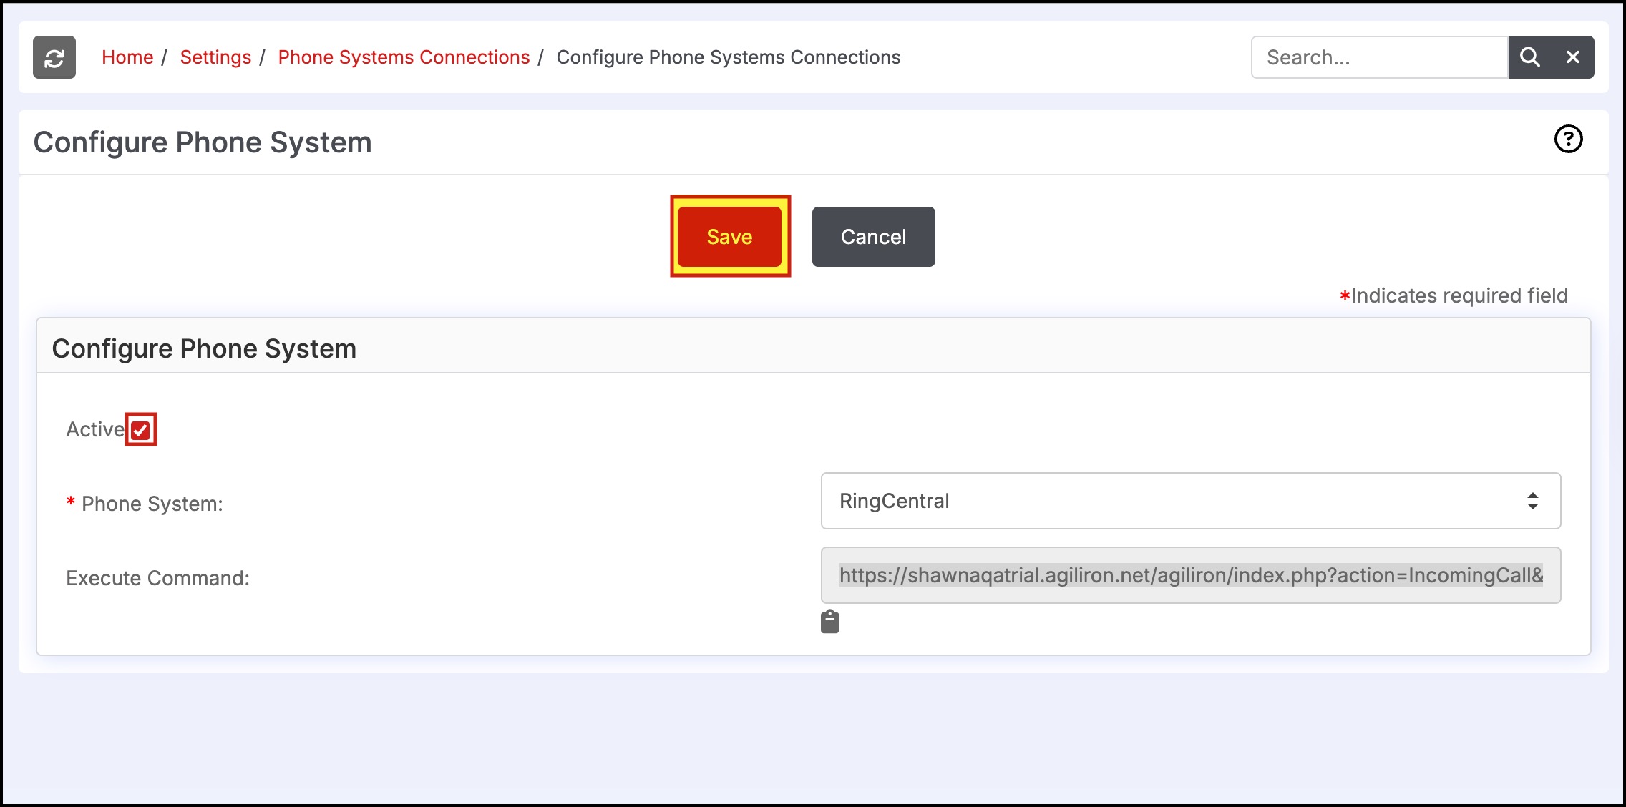This screenshot has height=807, width=1626.
Task: Click the Cancel button
Action: (x=873, y=237)
